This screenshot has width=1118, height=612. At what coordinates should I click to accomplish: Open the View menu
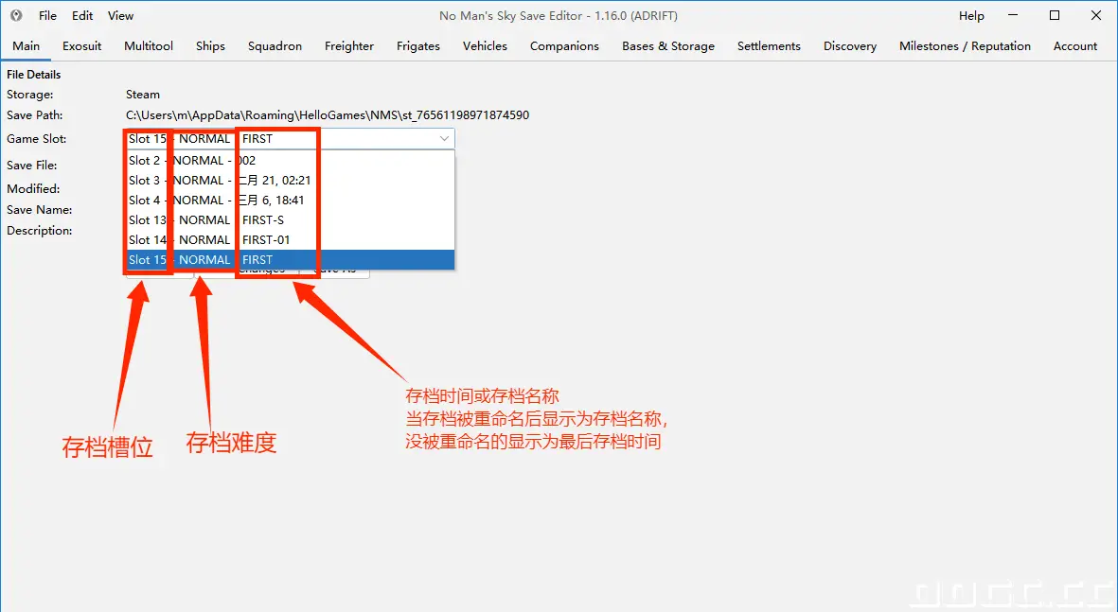point(120,16)
